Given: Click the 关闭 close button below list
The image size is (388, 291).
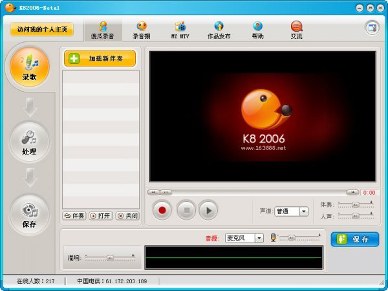Looking at the screenshot, I should click(x=127, y=216).
